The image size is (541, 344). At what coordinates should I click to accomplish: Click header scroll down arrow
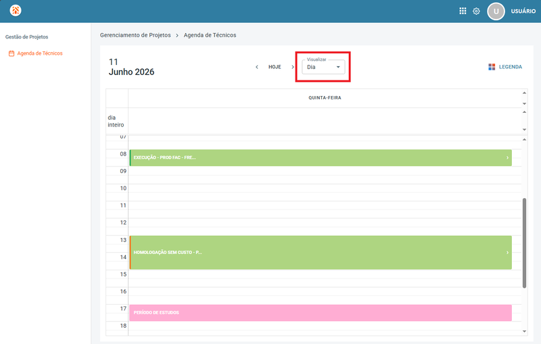(525, 104)
